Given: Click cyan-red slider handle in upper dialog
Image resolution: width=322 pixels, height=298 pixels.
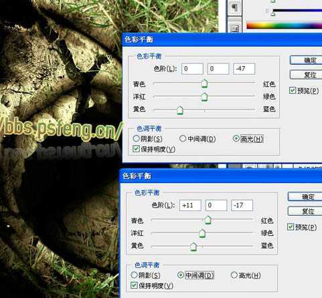Looking at the screenshot, I should tap(204, 84).
